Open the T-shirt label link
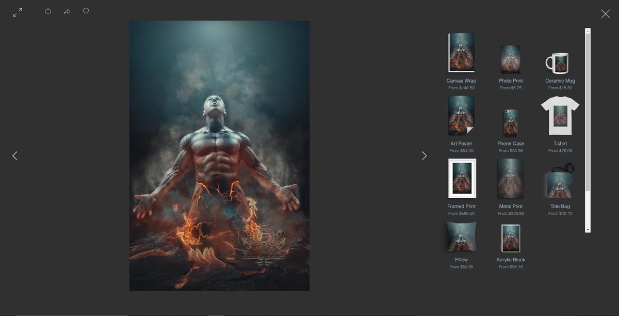619x316 pixels. (560, 144)
